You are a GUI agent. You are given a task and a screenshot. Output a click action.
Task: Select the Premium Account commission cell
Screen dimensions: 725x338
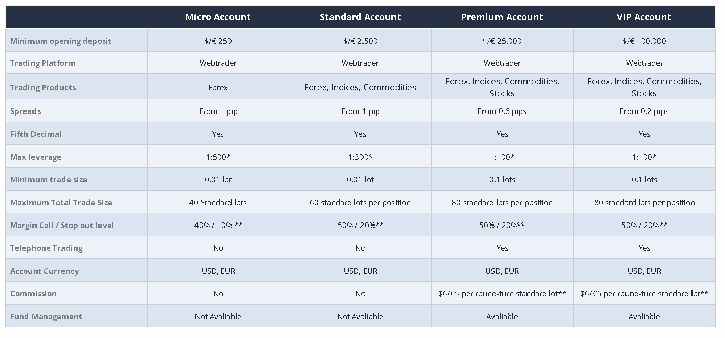502,293
